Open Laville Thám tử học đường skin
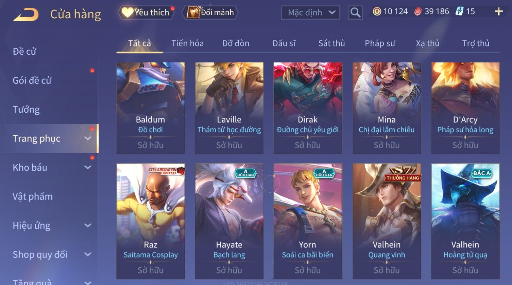Viewport: 512px width, 285px height. tap(229, 108)
